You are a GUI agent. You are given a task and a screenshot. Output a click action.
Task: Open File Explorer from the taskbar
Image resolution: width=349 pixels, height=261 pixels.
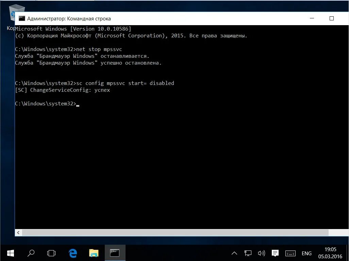point(94,253)
